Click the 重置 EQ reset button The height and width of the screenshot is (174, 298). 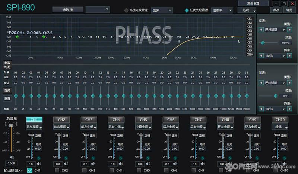[7, 98]
